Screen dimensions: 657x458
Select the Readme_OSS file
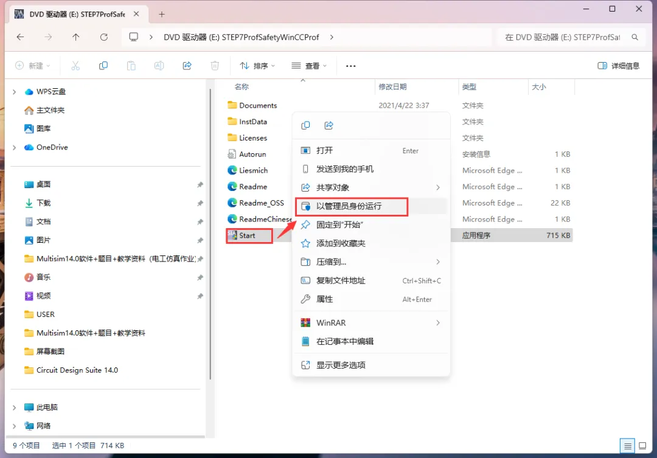click(255, 203)
